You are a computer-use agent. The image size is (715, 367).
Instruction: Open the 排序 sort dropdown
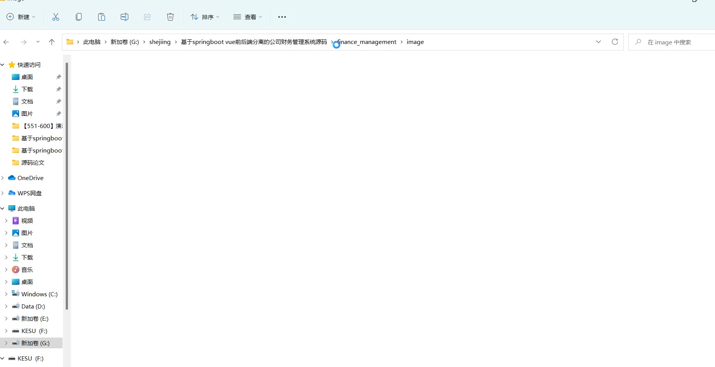(x=205, y=17)
